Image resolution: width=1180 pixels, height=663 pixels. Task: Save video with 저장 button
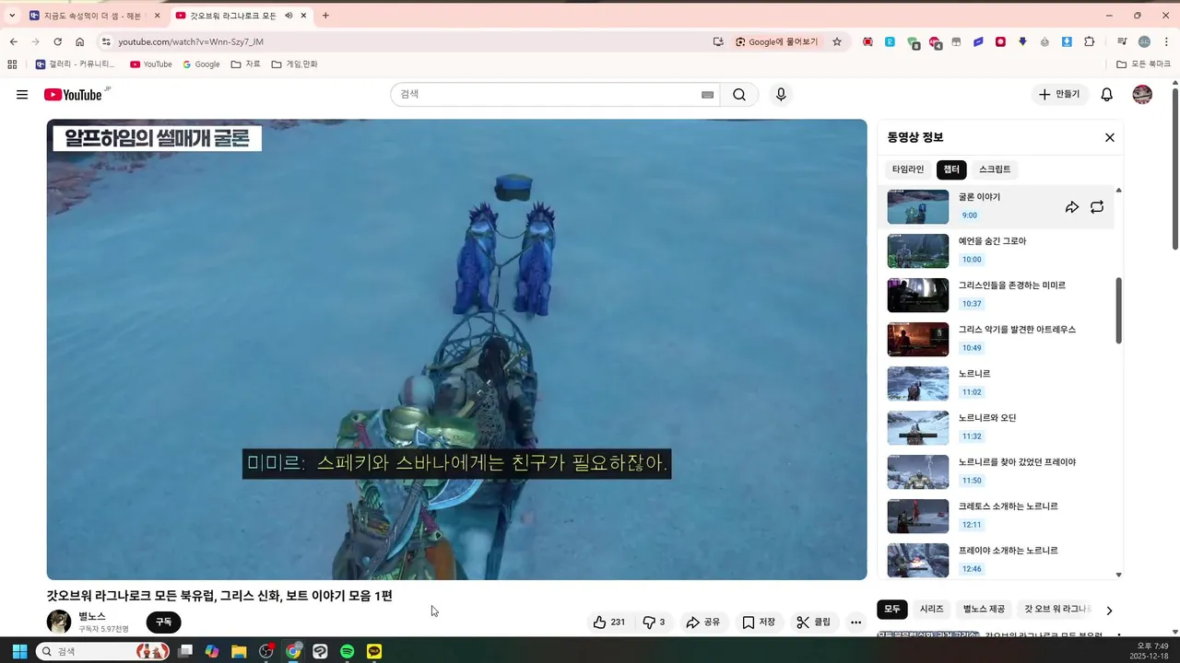pyautogui.click(x=760, y=622)
